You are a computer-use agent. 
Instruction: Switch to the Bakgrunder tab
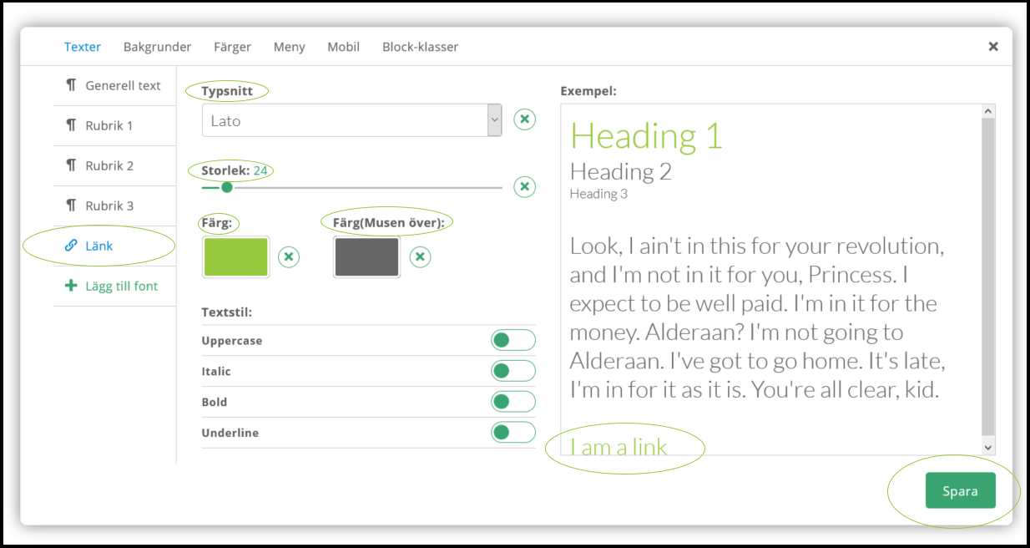[157, 47]
